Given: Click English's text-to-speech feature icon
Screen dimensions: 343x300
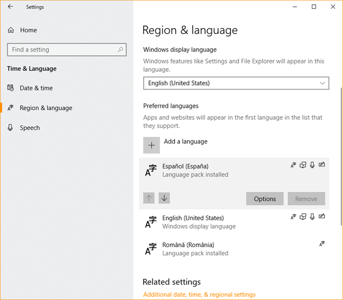Looking at the screenshot, I should (x=303, y=217).
